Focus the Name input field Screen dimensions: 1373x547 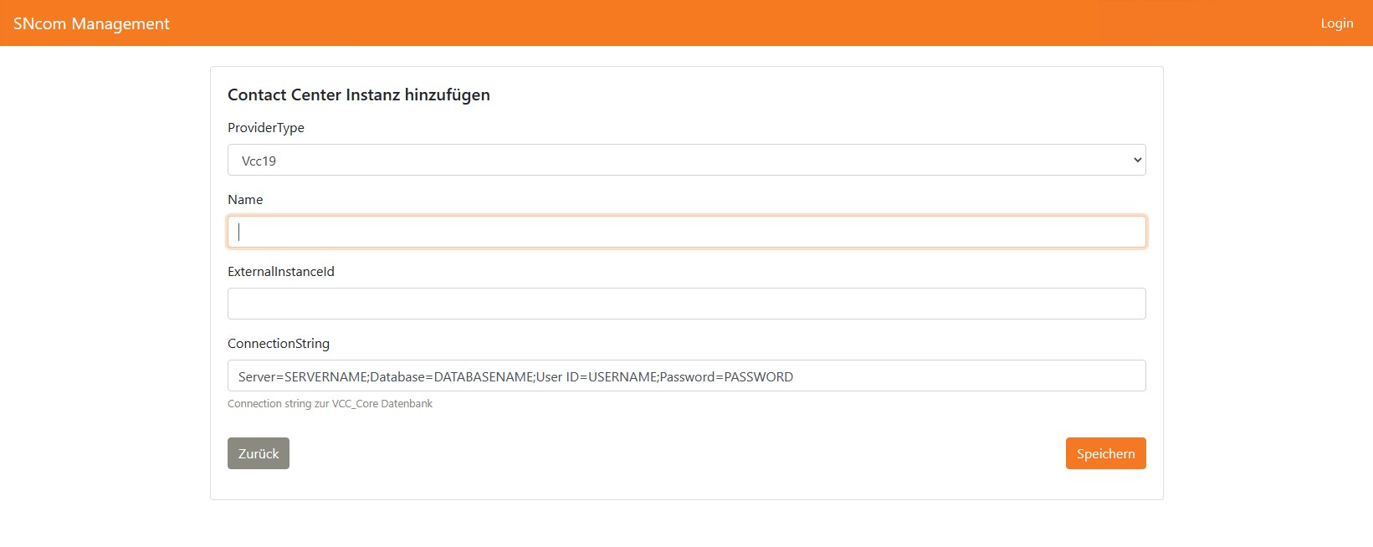pos(686,233)
